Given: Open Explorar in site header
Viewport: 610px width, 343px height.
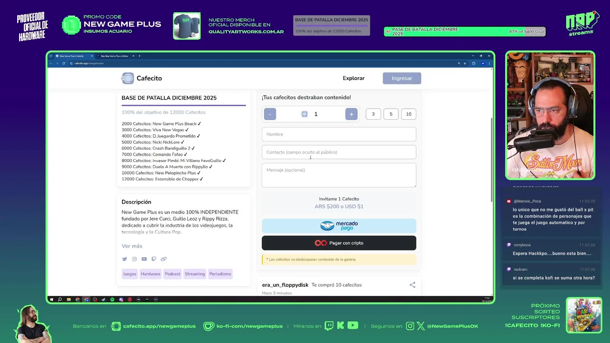Looking at the screenshot, I should coord(354,78).
